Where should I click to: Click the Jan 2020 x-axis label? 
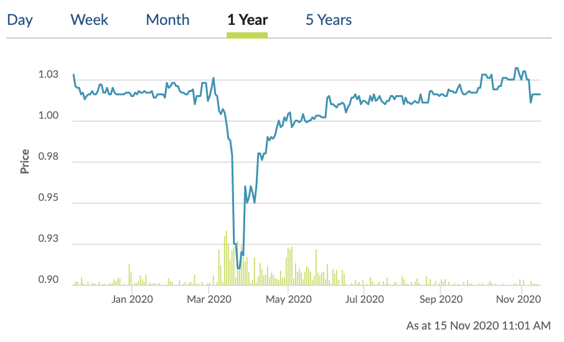click(x=133, y=299)
